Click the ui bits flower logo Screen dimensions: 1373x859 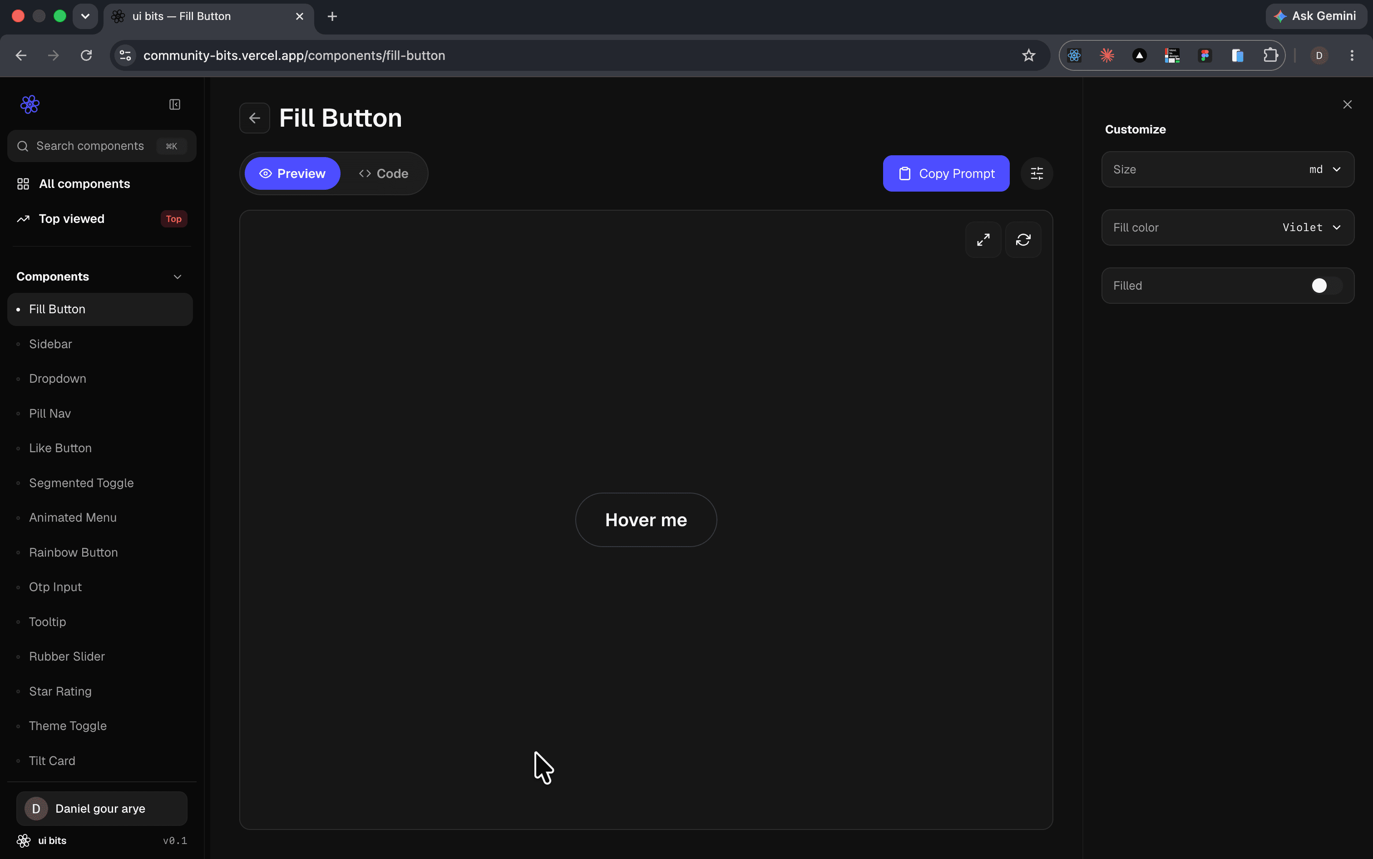pyautogui.click(x=30, y=104)
